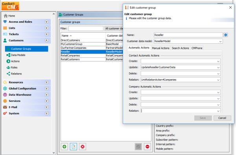The width and height of the screenshot is (236, 155).
Task: Expand the Global Configuration chevron
Action: point(47,89)
